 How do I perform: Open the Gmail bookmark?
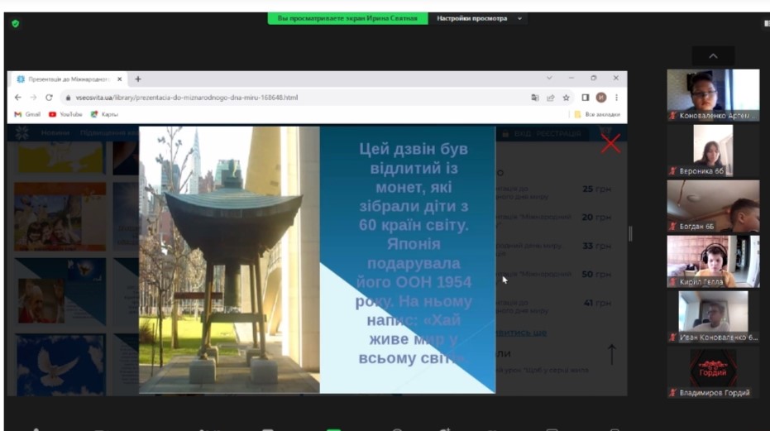[x=27, y=114]
